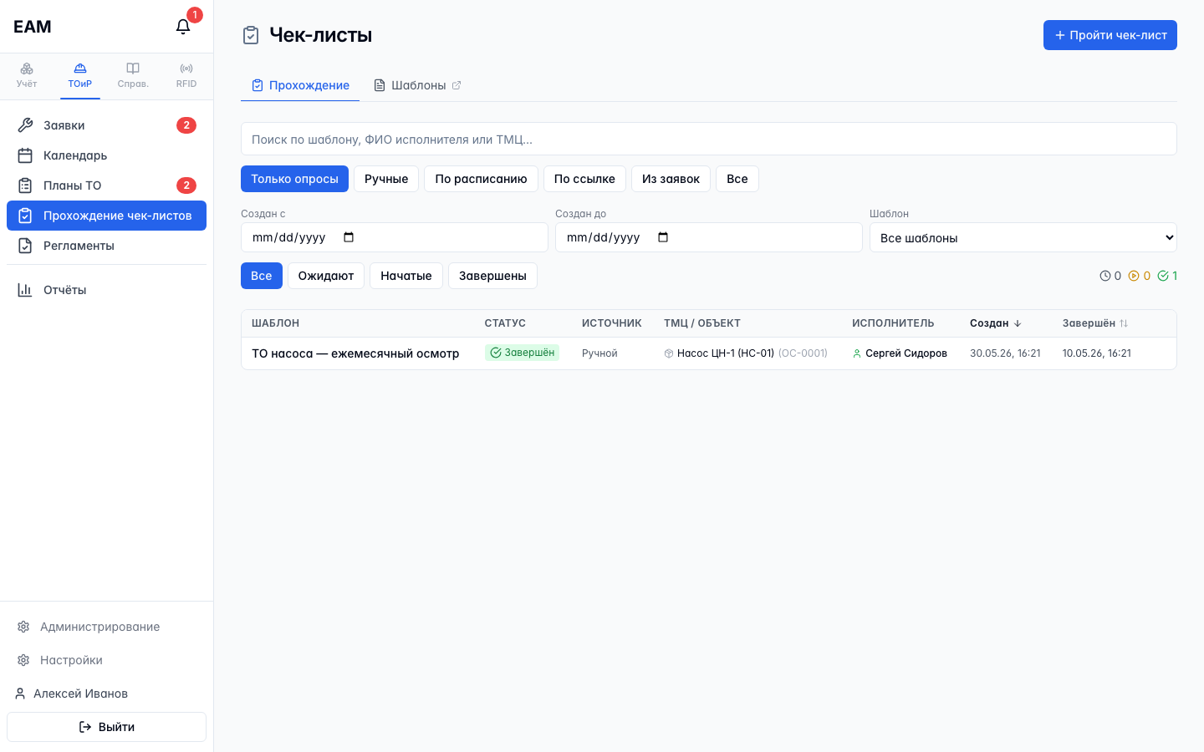Enable the По расписанию filter
Image resolution: width=1204 pixels, height=752 pixels.
[x=481, y=179]
